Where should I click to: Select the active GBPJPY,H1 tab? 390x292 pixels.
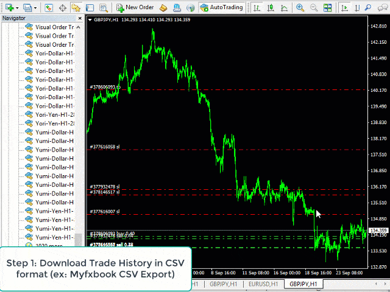click(303, 284)
